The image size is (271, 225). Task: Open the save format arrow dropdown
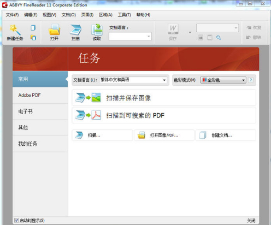pos(190,32)
